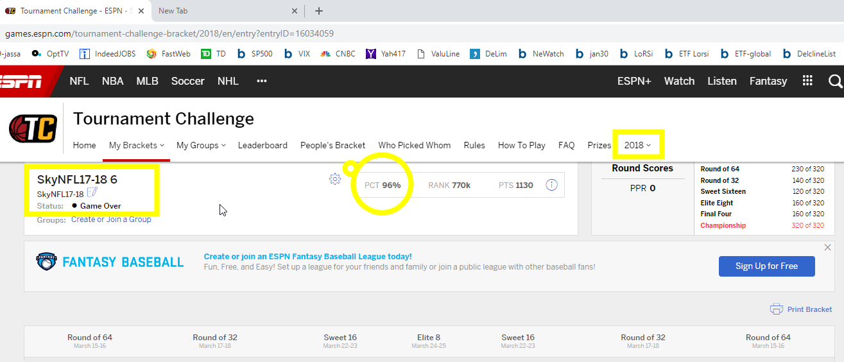Expand the My Groups dropdown
This screenshot has width=844, height=362.
[201, 145]
